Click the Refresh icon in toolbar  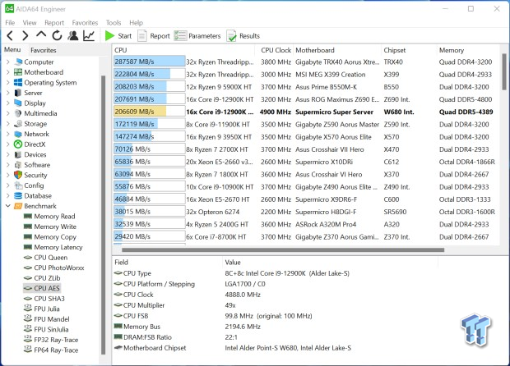tap(57, 36)
